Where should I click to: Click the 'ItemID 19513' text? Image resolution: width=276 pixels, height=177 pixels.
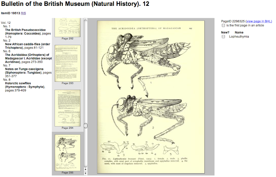(10, 13)
